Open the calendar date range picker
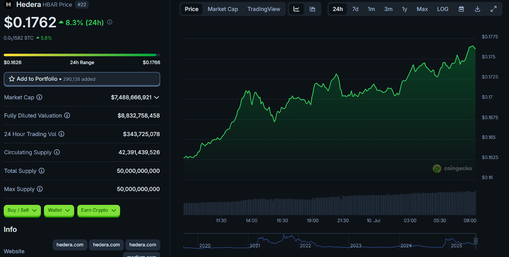 [461, 9]
